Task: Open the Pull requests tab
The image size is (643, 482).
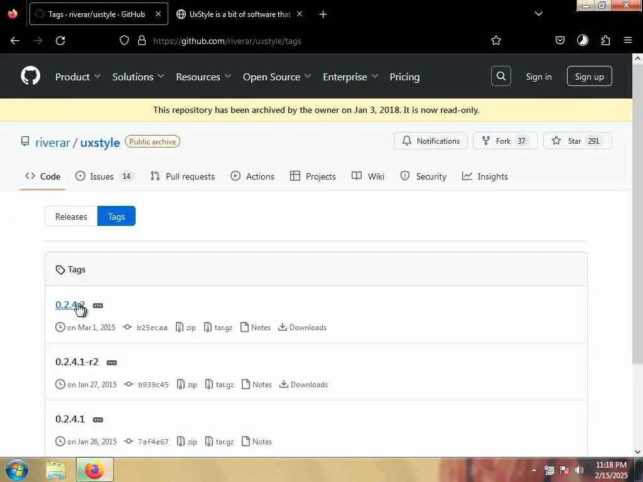Action: click(183, 176)
